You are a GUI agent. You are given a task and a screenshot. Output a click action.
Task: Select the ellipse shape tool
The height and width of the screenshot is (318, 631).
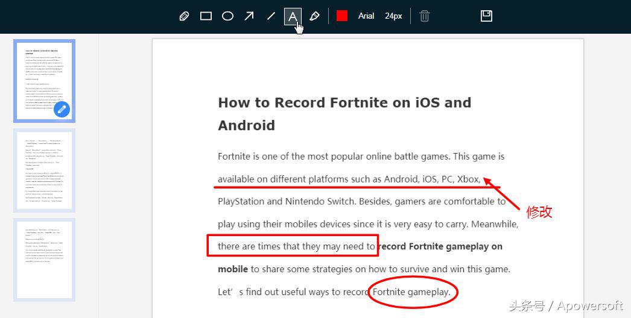tap(228, 16)
